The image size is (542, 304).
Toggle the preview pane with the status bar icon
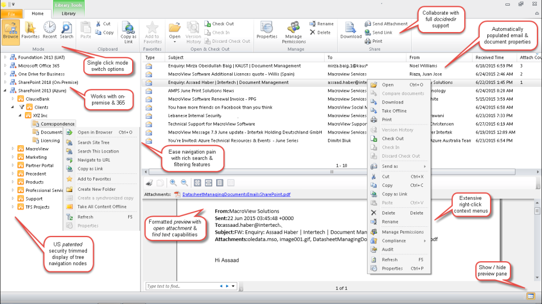click(531, 296)
